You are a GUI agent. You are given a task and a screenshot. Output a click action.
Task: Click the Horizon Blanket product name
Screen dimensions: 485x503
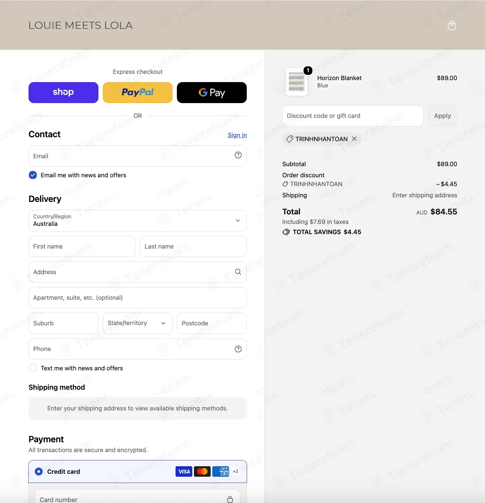pyautogui.click(x=339, y=78)
